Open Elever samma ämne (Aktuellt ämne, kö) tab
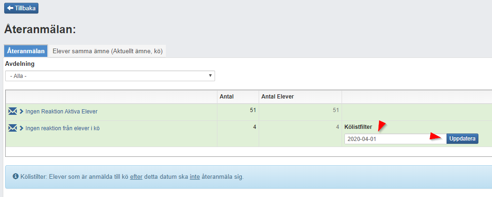The height and width of the screenshot is (197, 492). coord(108,51)
